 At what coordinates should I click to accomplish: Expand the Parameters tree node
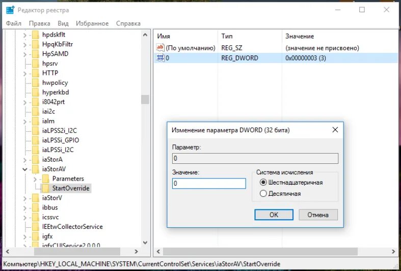tap(35, 179)
